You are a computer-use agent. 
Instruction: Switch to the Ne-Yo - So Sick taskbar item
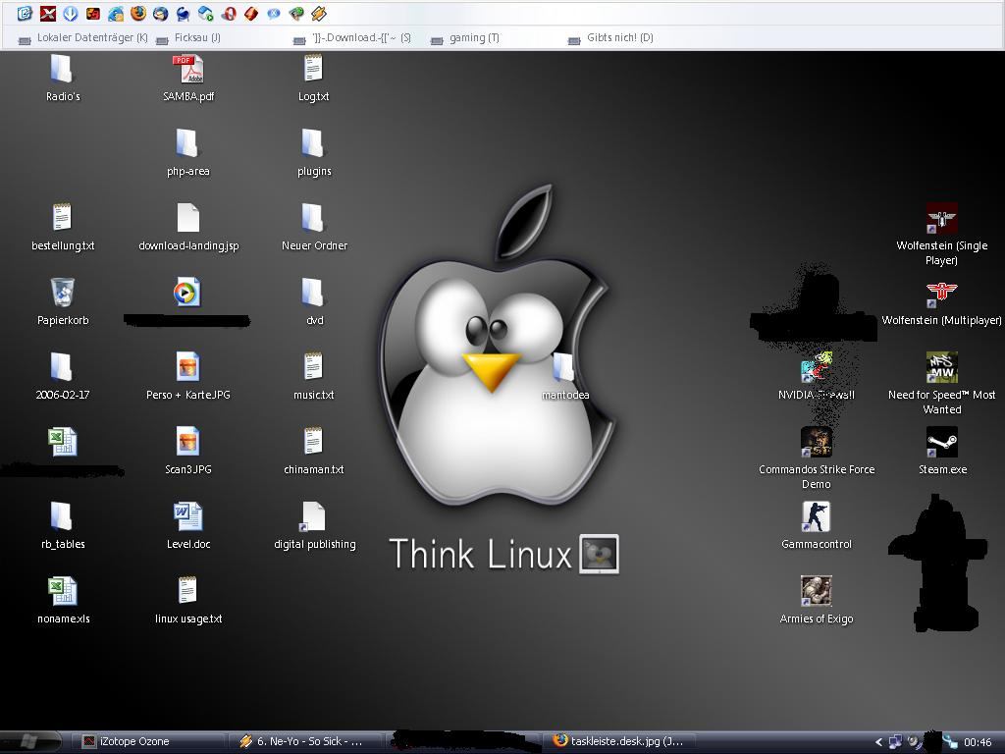tap(305, 742)
